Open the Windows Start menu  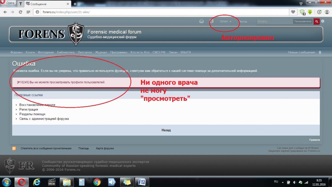(x=6, y=182)
